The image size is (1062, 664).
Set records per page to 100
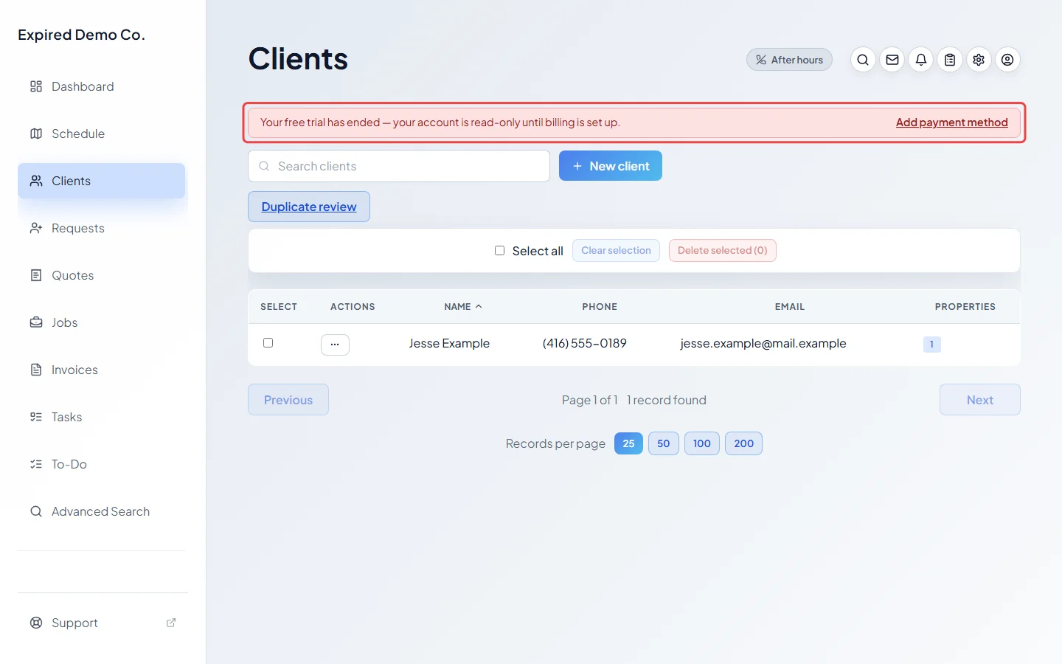tap(702, 443)
